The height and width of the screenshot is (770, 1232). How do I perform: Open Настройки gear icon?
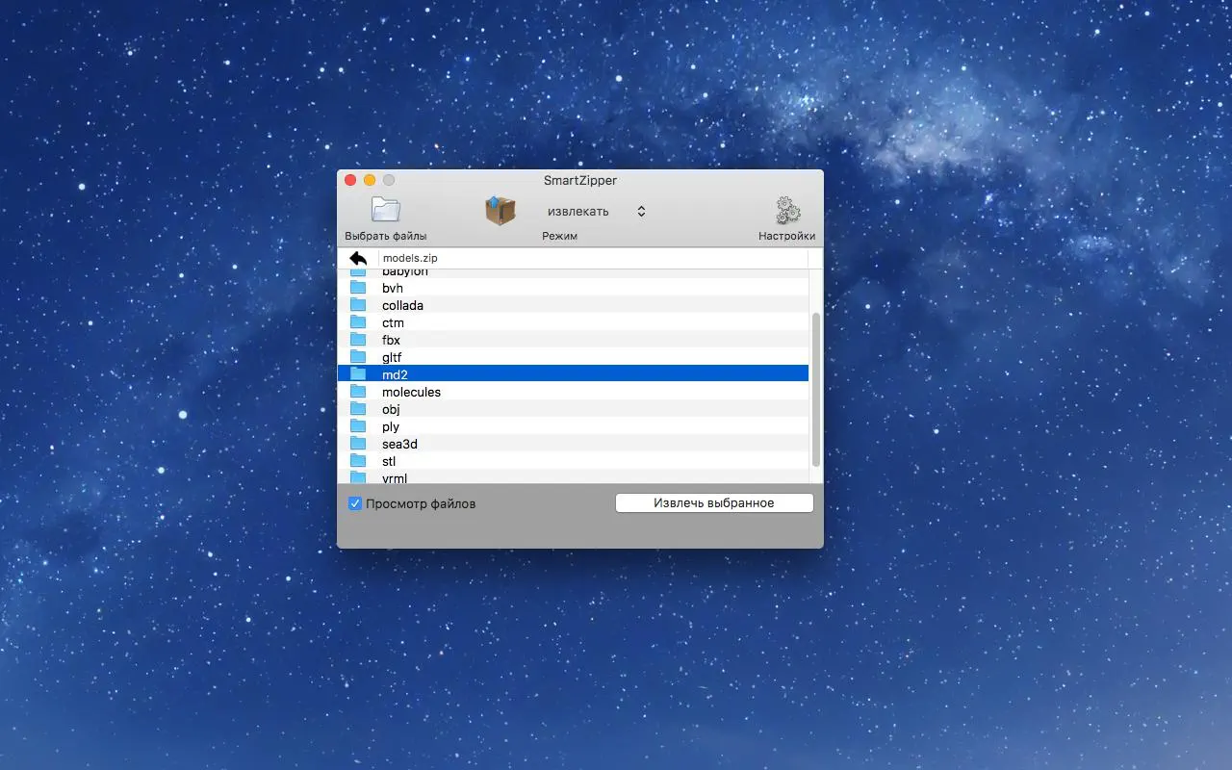point(787,210)
